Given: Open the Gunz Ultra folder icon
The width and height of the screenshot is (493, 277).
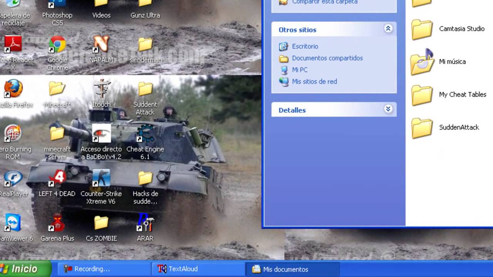Looking at the screenshot, I should [x=145, y=9].
